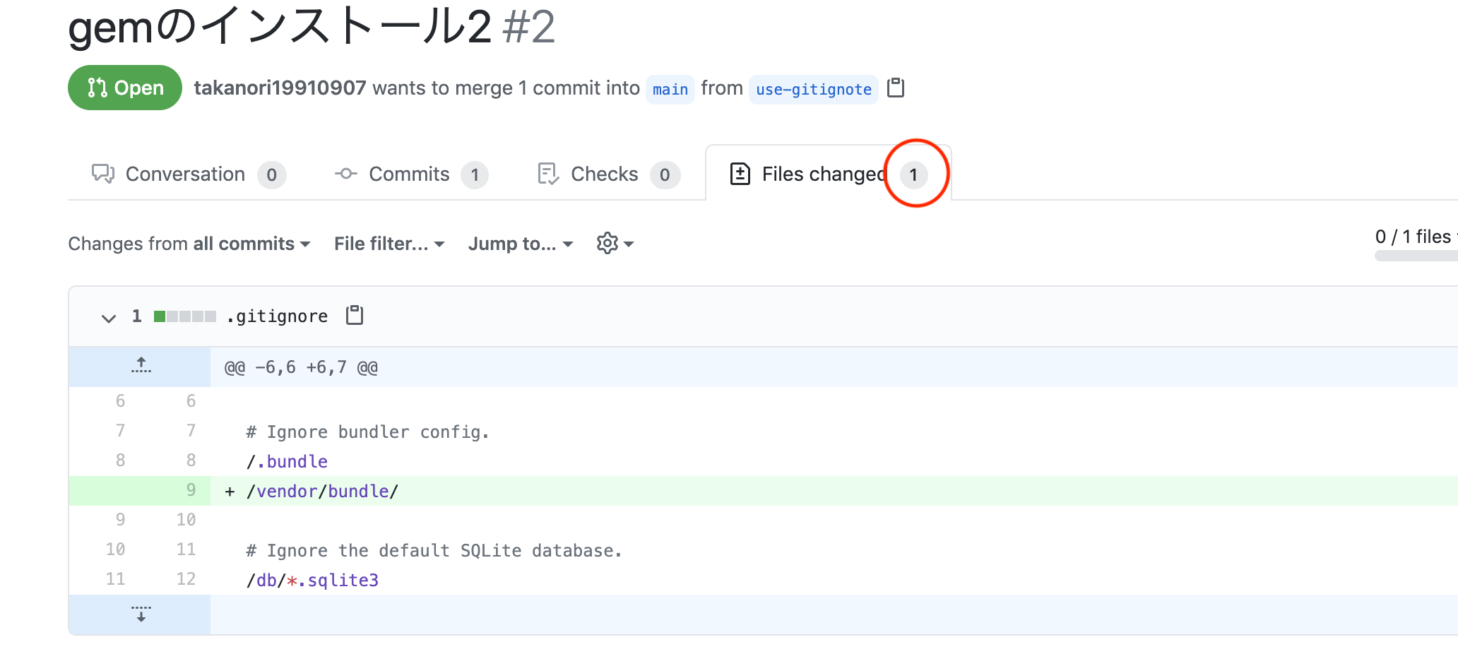Click the pull request title gemのインストール2

click(280, 27)
